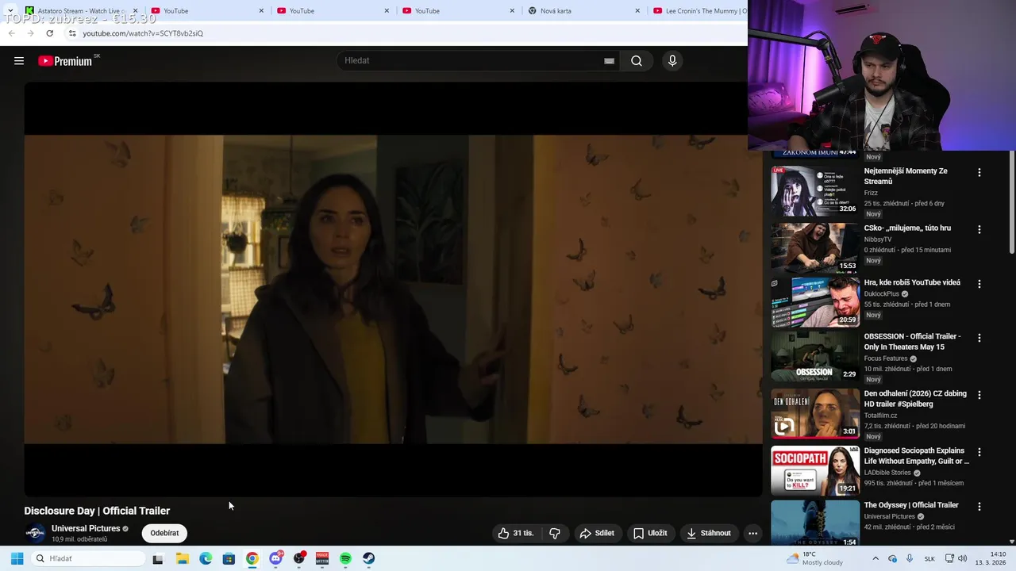Open Steam from the taskbar
The height and width of the screenshot is (571, 1016).
369,558
